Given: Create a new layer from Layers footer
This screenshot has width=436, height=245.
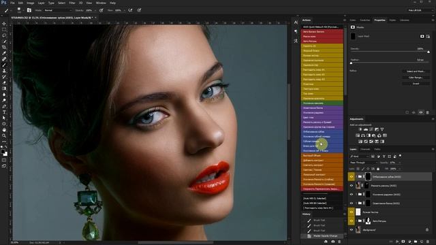Looking at the screenshot, I should point(422,242).
